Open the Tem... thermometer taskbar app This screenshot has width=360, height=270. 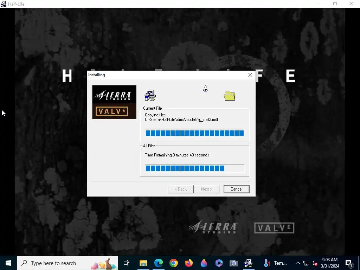tap(275, 263)
